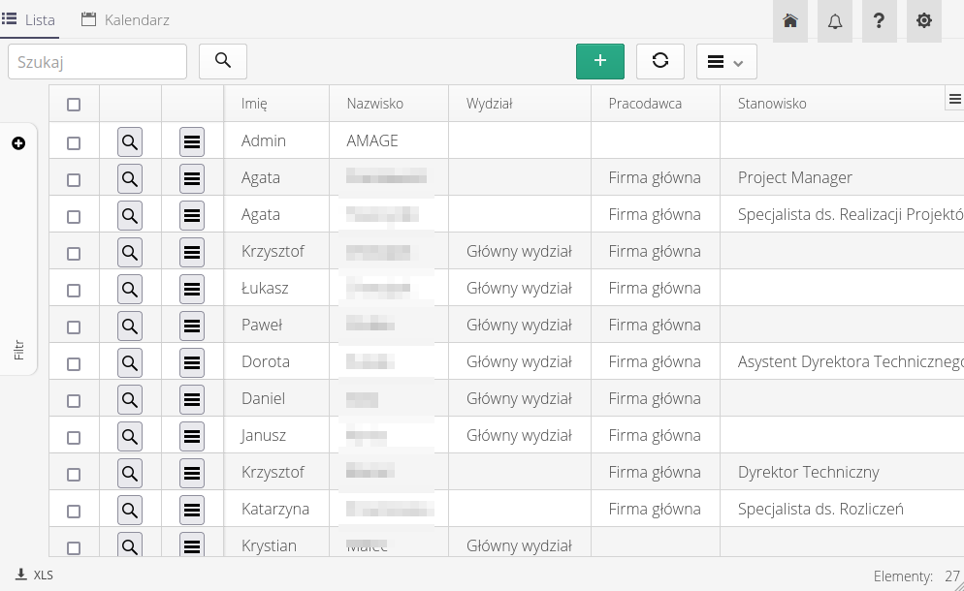
Task: Click the search magnifier button next to Szukaj
Action: 223,61
